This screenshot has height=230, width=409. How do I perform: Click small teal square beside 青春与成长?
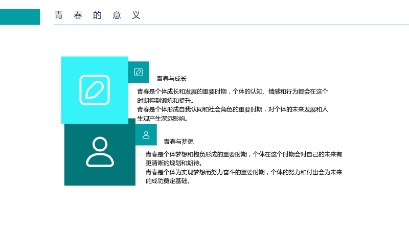click(139, 72)
